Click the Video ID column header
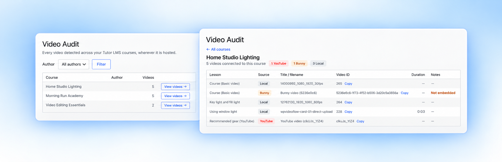 (343, 75)
